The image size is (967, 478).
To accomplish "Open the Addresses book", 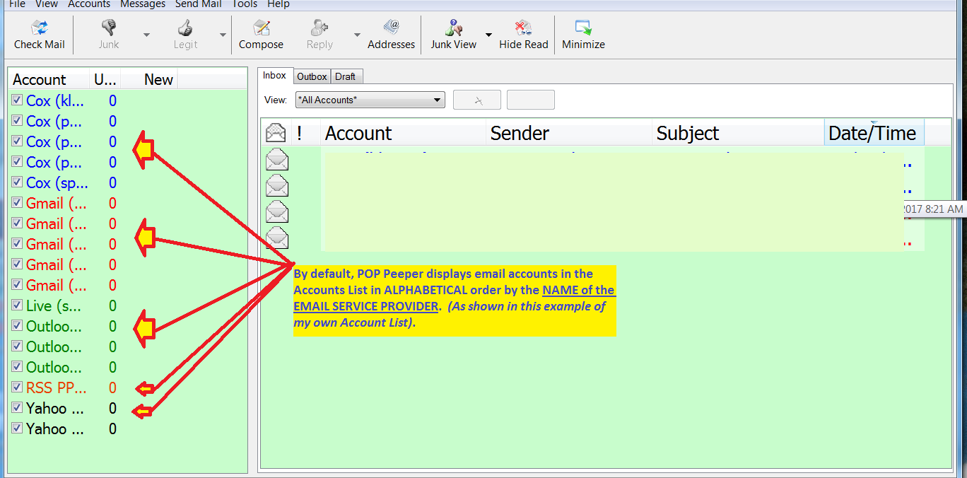I will click(391, 35).
